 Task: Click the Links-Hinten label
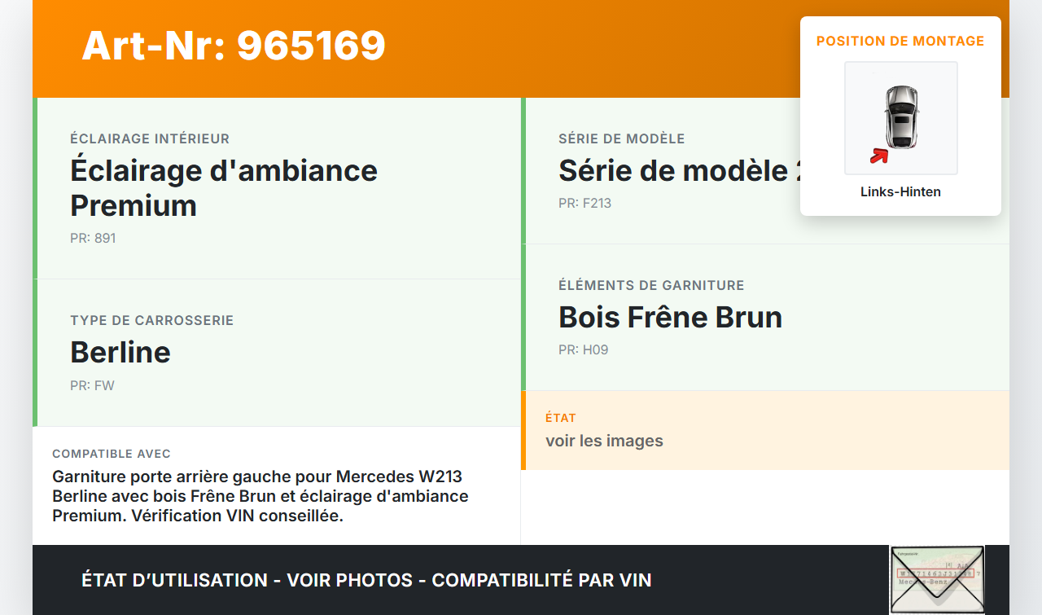coord(900,192)
